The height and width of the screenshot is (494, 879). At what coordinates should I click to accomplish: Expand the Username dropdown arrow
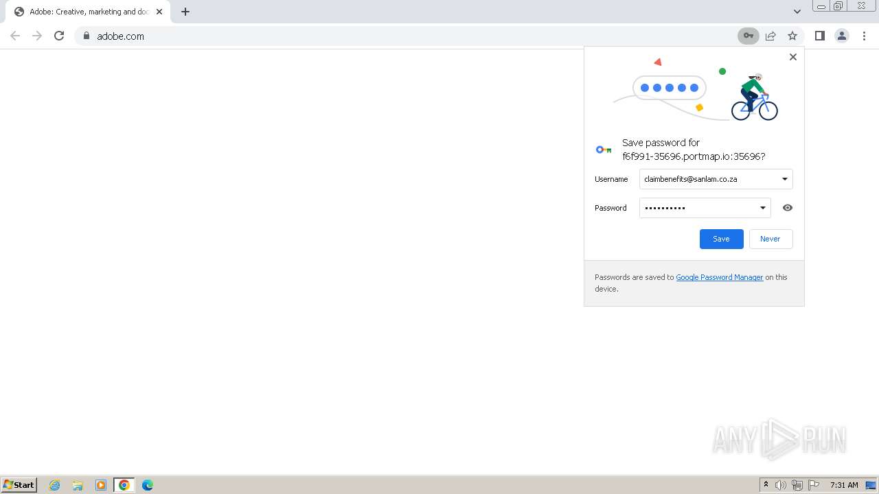(785, 179)
